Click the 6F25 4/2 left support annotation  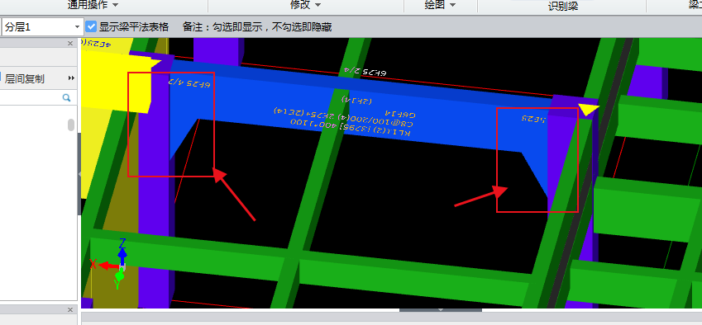(x=189, y=83)
